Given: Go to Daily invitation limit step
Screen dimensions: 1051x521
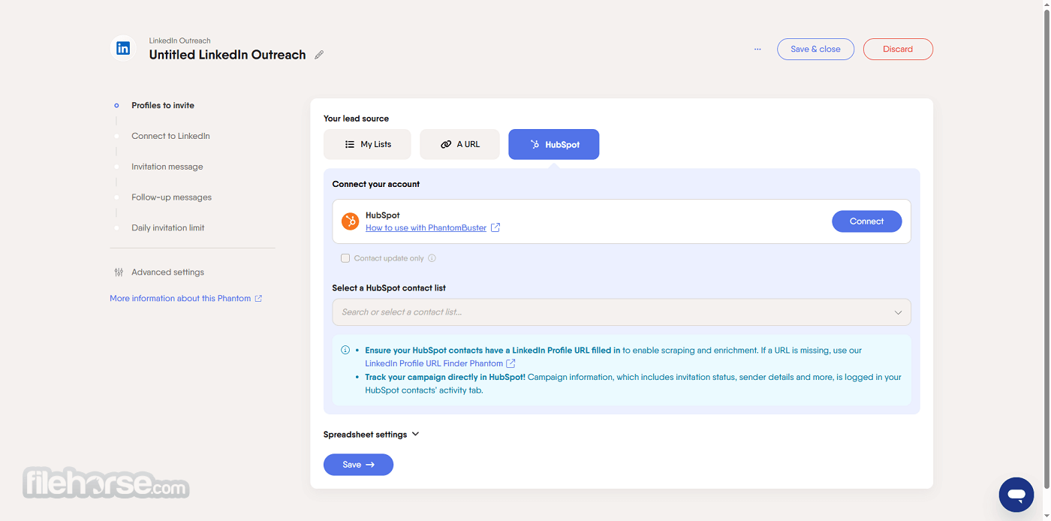Looking at the screenshot, I should click(168, 228).
